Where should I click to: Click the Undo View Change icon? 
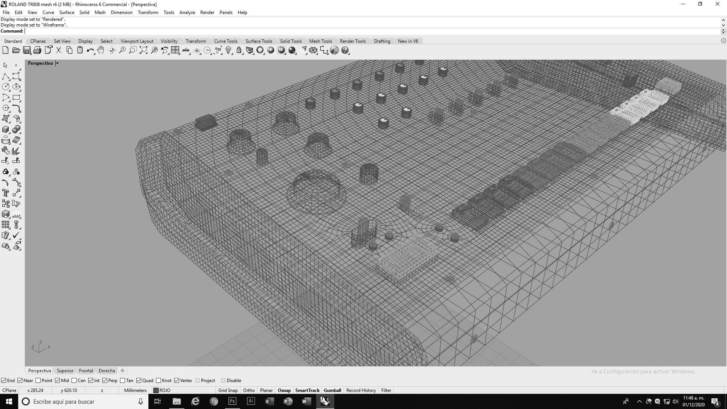click(165, 50)
